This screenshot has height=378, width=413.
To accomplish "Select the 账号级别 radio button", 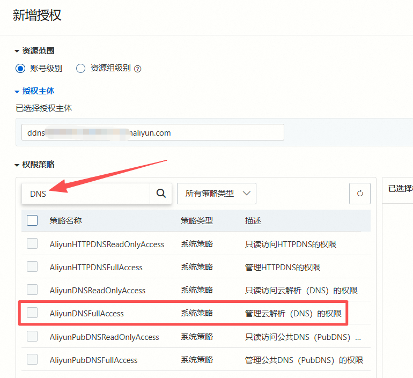I will [x=20, y=69].
